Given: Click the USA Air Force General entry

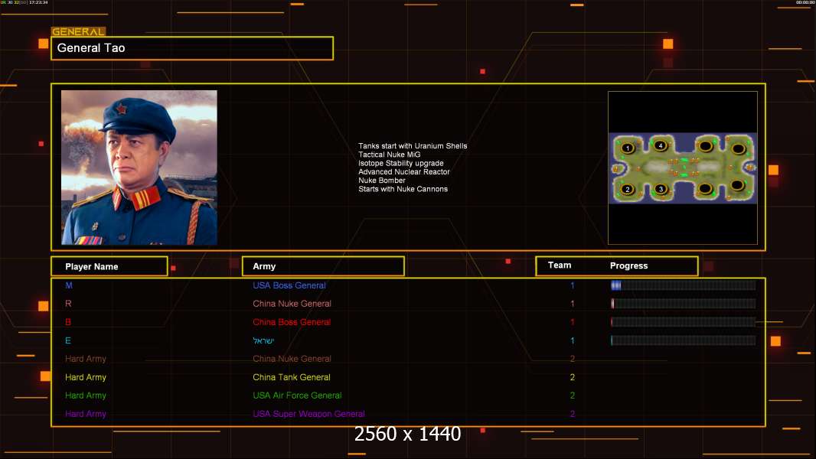Looking at the screenshot, I should (297, 396).
